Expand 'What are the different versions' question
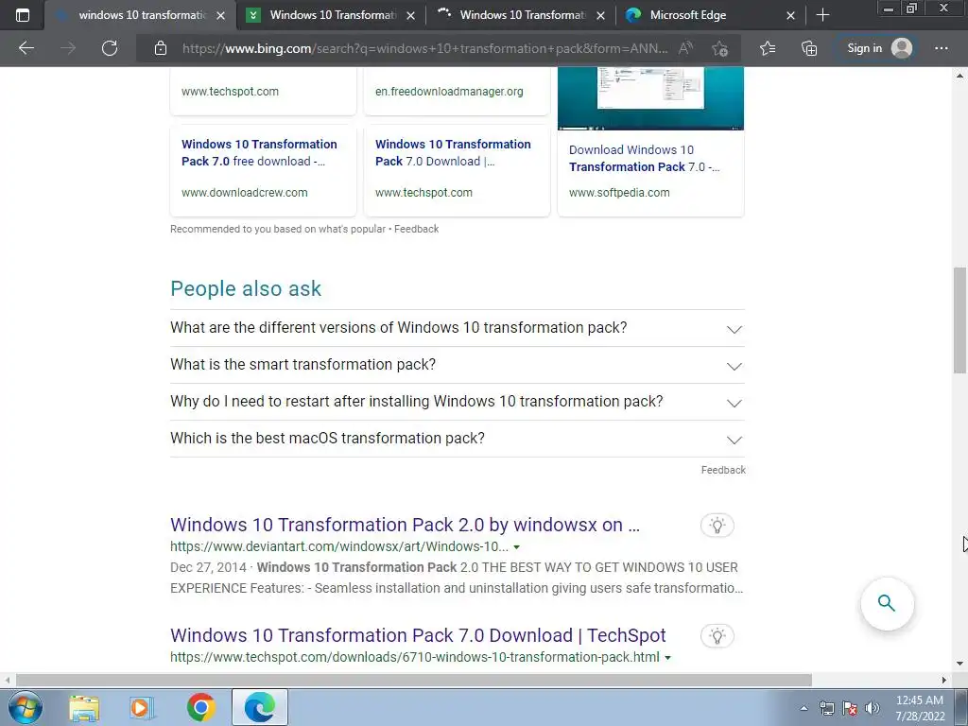 (457, 328)
